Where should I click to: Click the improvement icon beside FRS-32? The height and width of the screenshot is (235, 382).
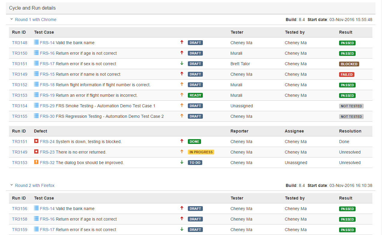(x=36, y=162)
